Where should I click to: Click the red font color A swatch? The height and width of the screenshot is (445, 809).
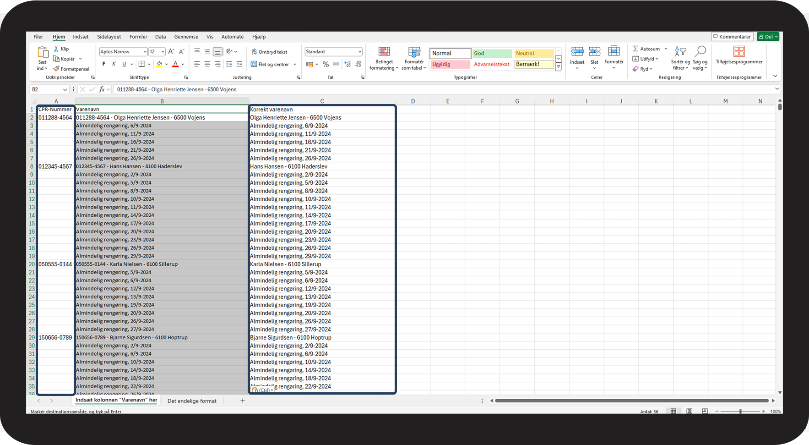(x=175, y=64)
